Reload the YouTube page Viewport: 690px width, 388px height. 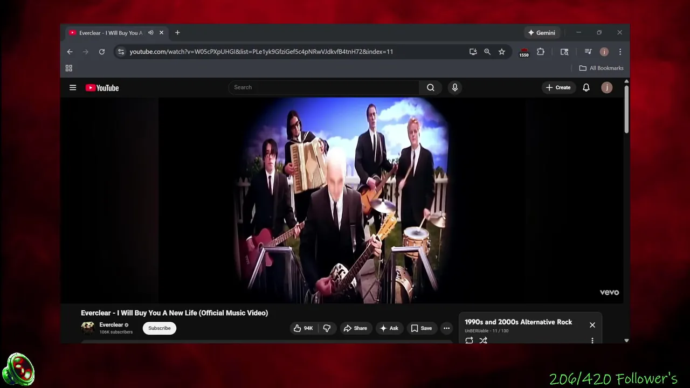(x=101, y=52)
